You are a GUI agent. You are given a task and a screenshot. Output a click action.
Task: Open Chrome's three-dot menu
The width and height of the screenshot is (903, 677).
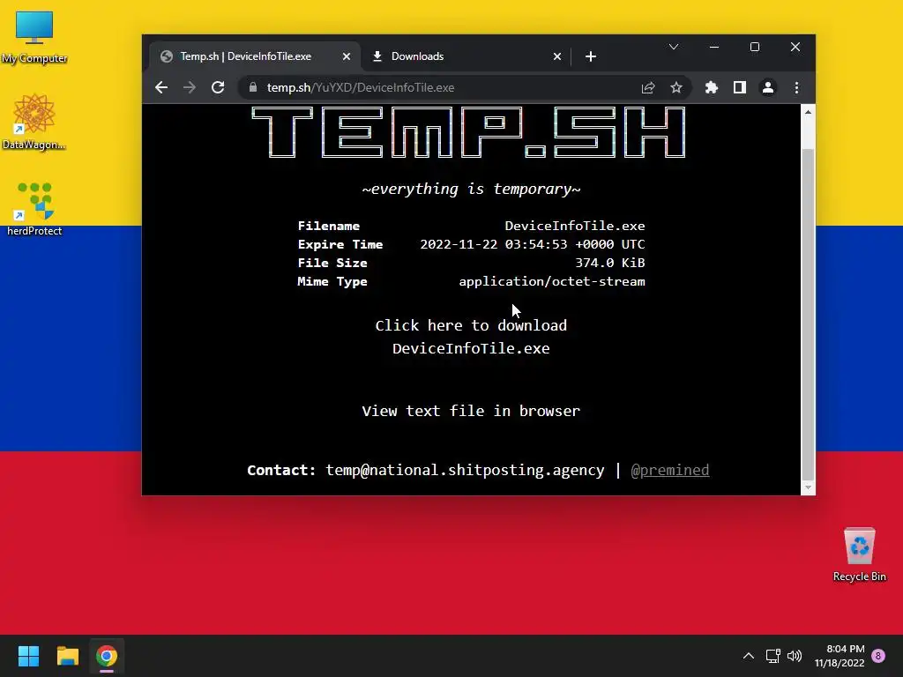click(796, 87)
